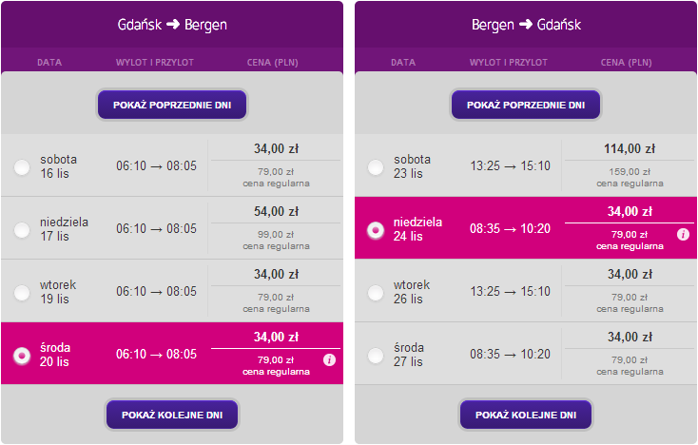The height and width of the screenshot is (445, 698).
Task: Show previous days for Gdańsk to Bergen
Action: click(x=172, y=104)
